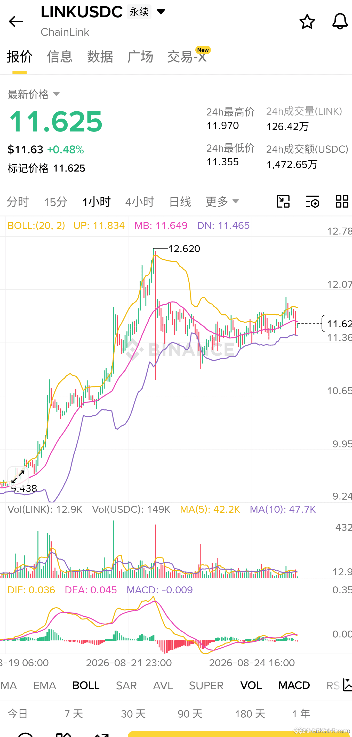Select the 日线 timeframe
352x737 pixels.
coord(180,202)
